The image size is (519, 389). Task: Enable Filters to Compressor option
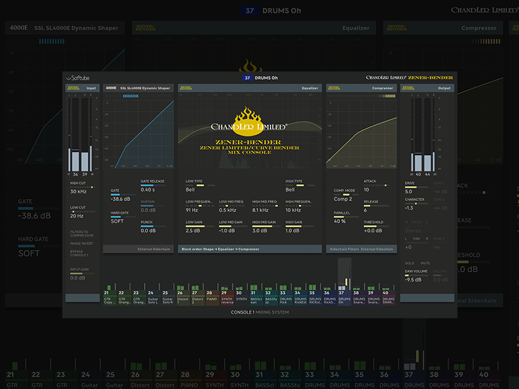pos(82,234)
